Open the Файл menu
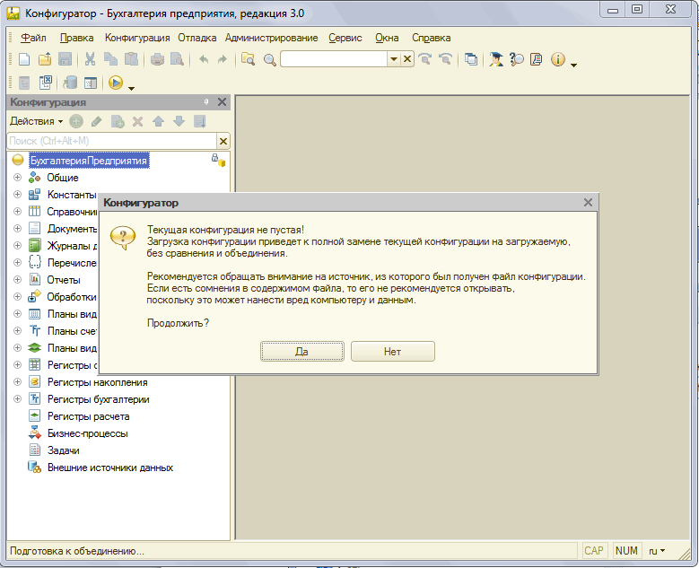The width and height of the screenshot is (699, 568). tap(33, 38)
